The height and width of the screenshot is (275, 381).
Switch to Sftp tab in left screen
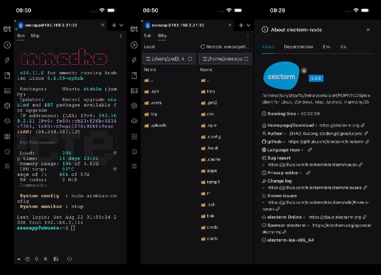tap(35, 36)
